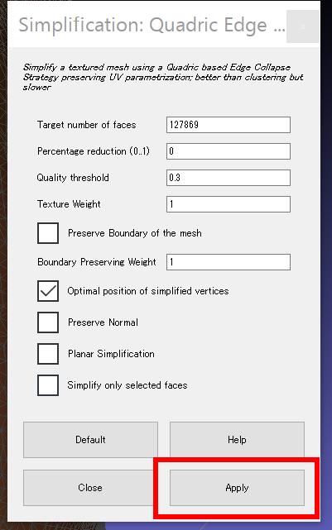
Task: Click the 'Percentage reduction (0..1)' label
Action: (x=94, y=151)
